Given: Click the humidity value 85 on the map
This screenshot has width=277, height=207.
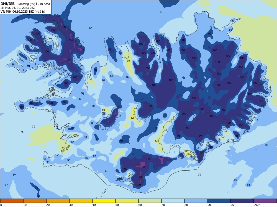Looking at the screenshot, I should pos(73,142).
